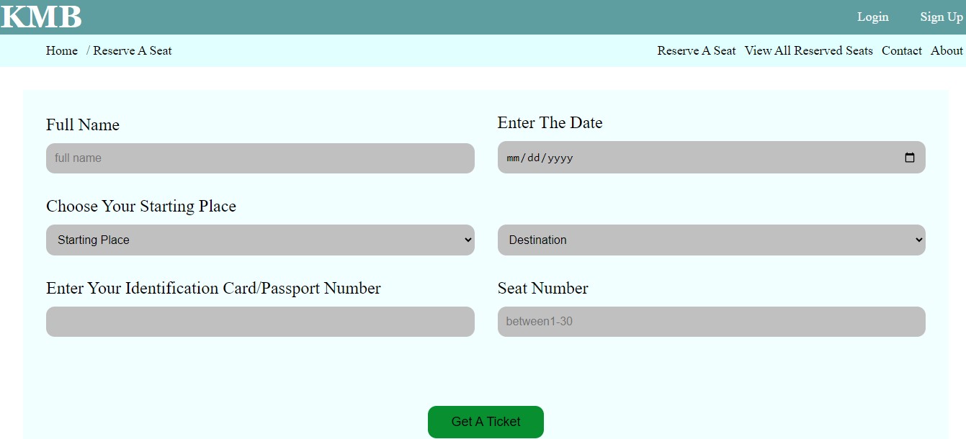Viewport: 966px width, 439px height.
Task: Open the date picker calendar icon
Action: (x=911, y=158)
